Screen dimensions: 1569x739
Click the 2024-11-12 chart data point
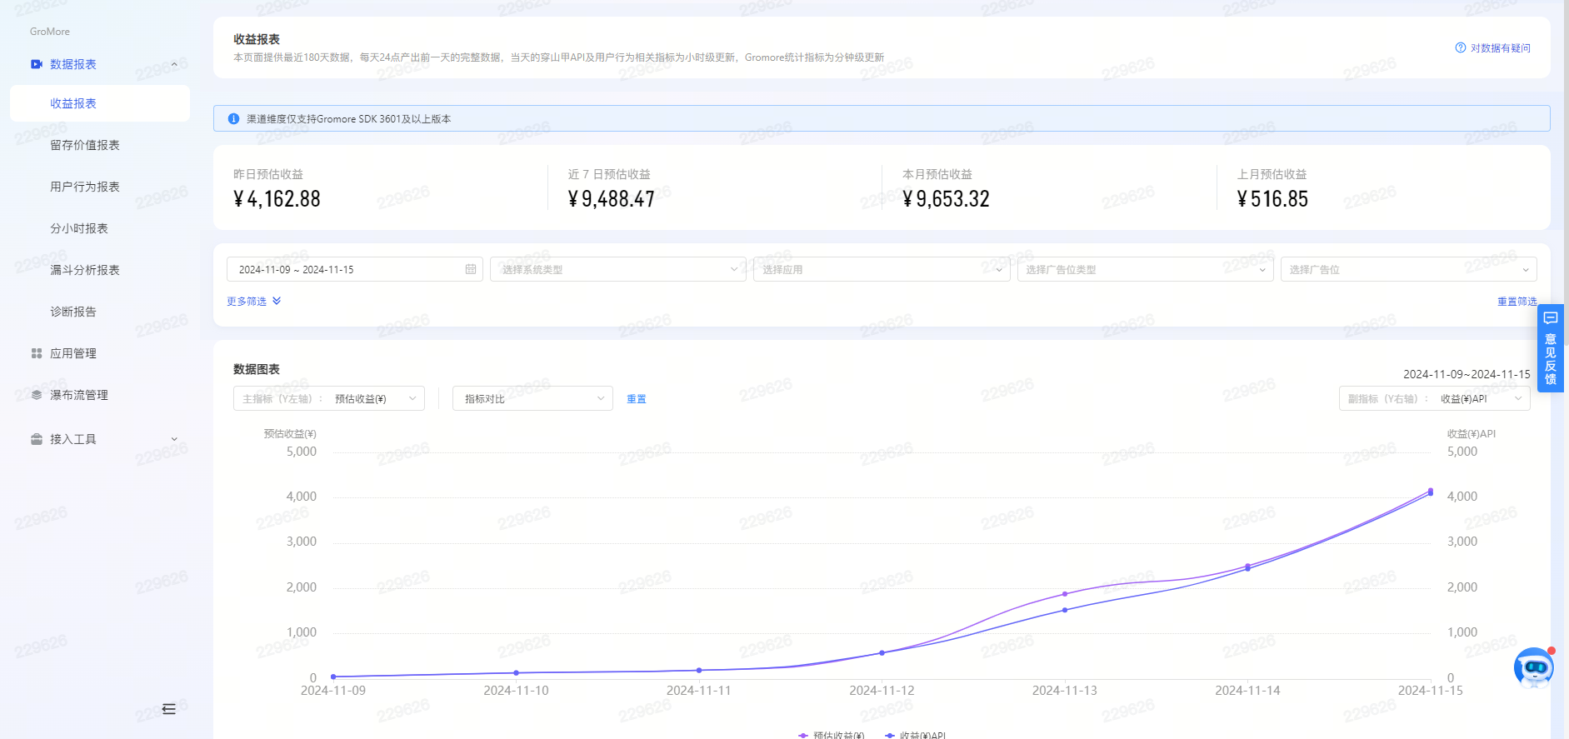pos(882,653)
